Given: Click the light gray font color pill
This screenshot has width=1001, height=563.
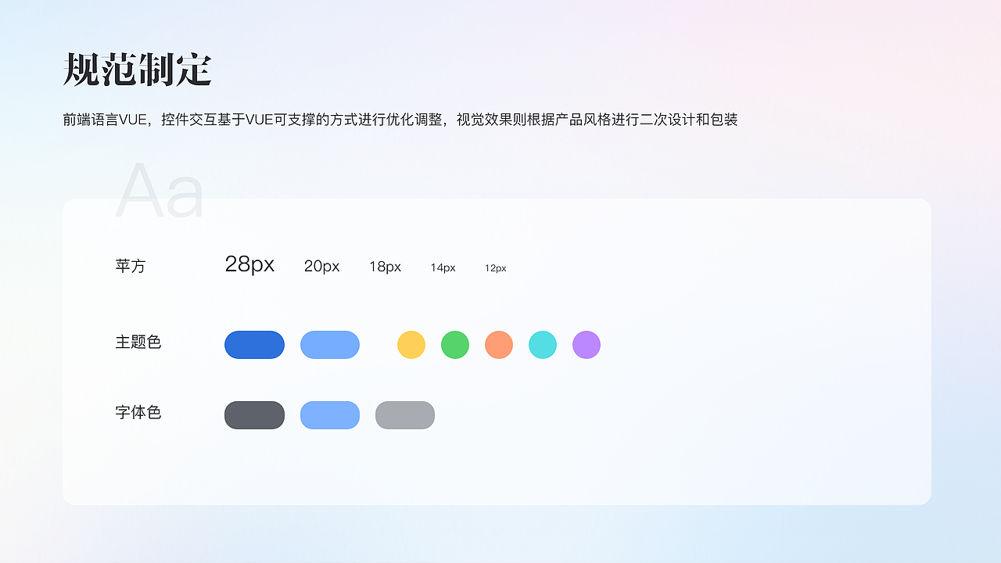Looking at the screenshot, I should 404,414.
